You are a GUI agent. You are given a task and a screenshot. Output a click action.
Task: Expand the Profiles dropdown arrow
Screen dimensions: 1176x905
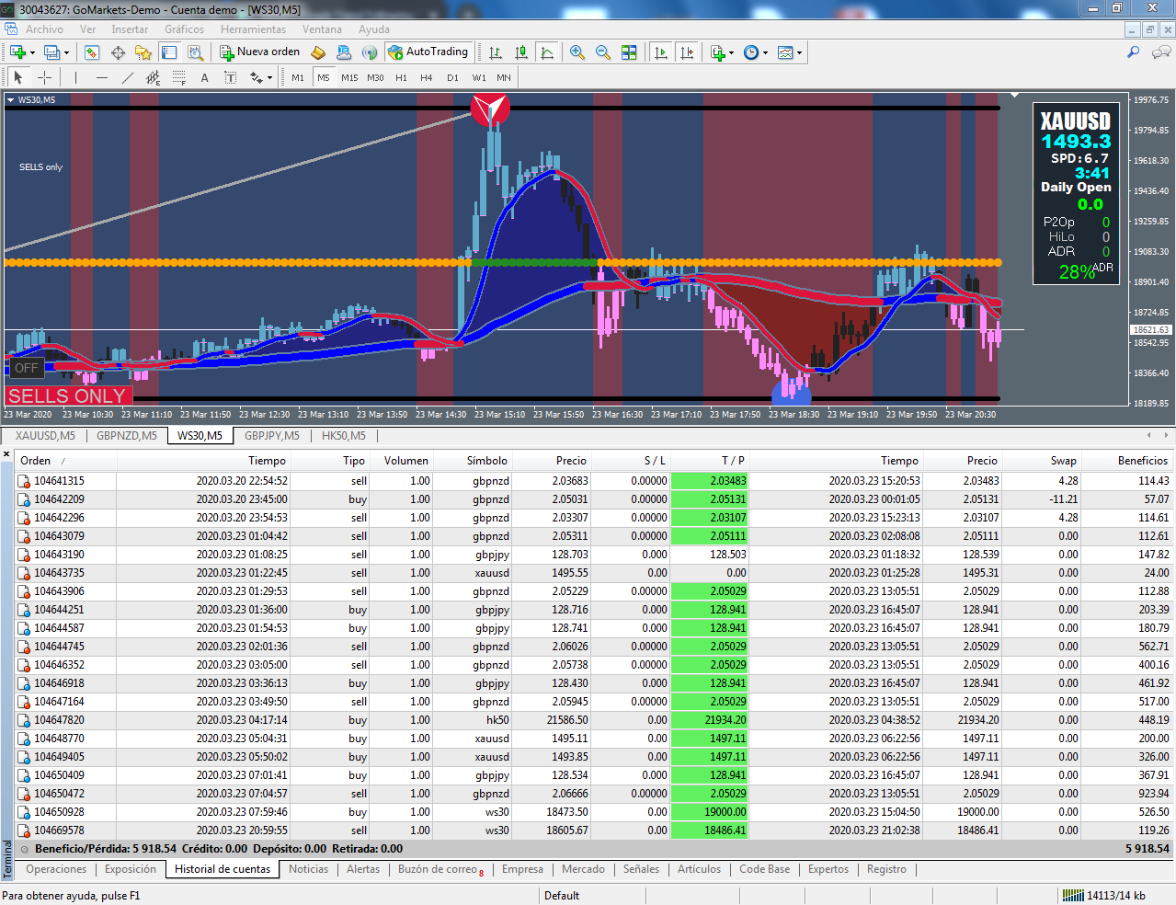[66, 52]
